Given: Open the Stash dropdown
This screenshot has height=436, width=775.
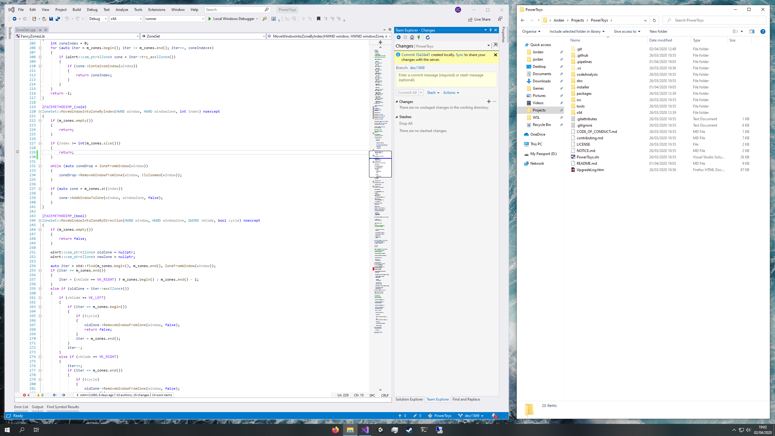Looking at the screenshot, I should pyautogui.click(x=433, y=93).
